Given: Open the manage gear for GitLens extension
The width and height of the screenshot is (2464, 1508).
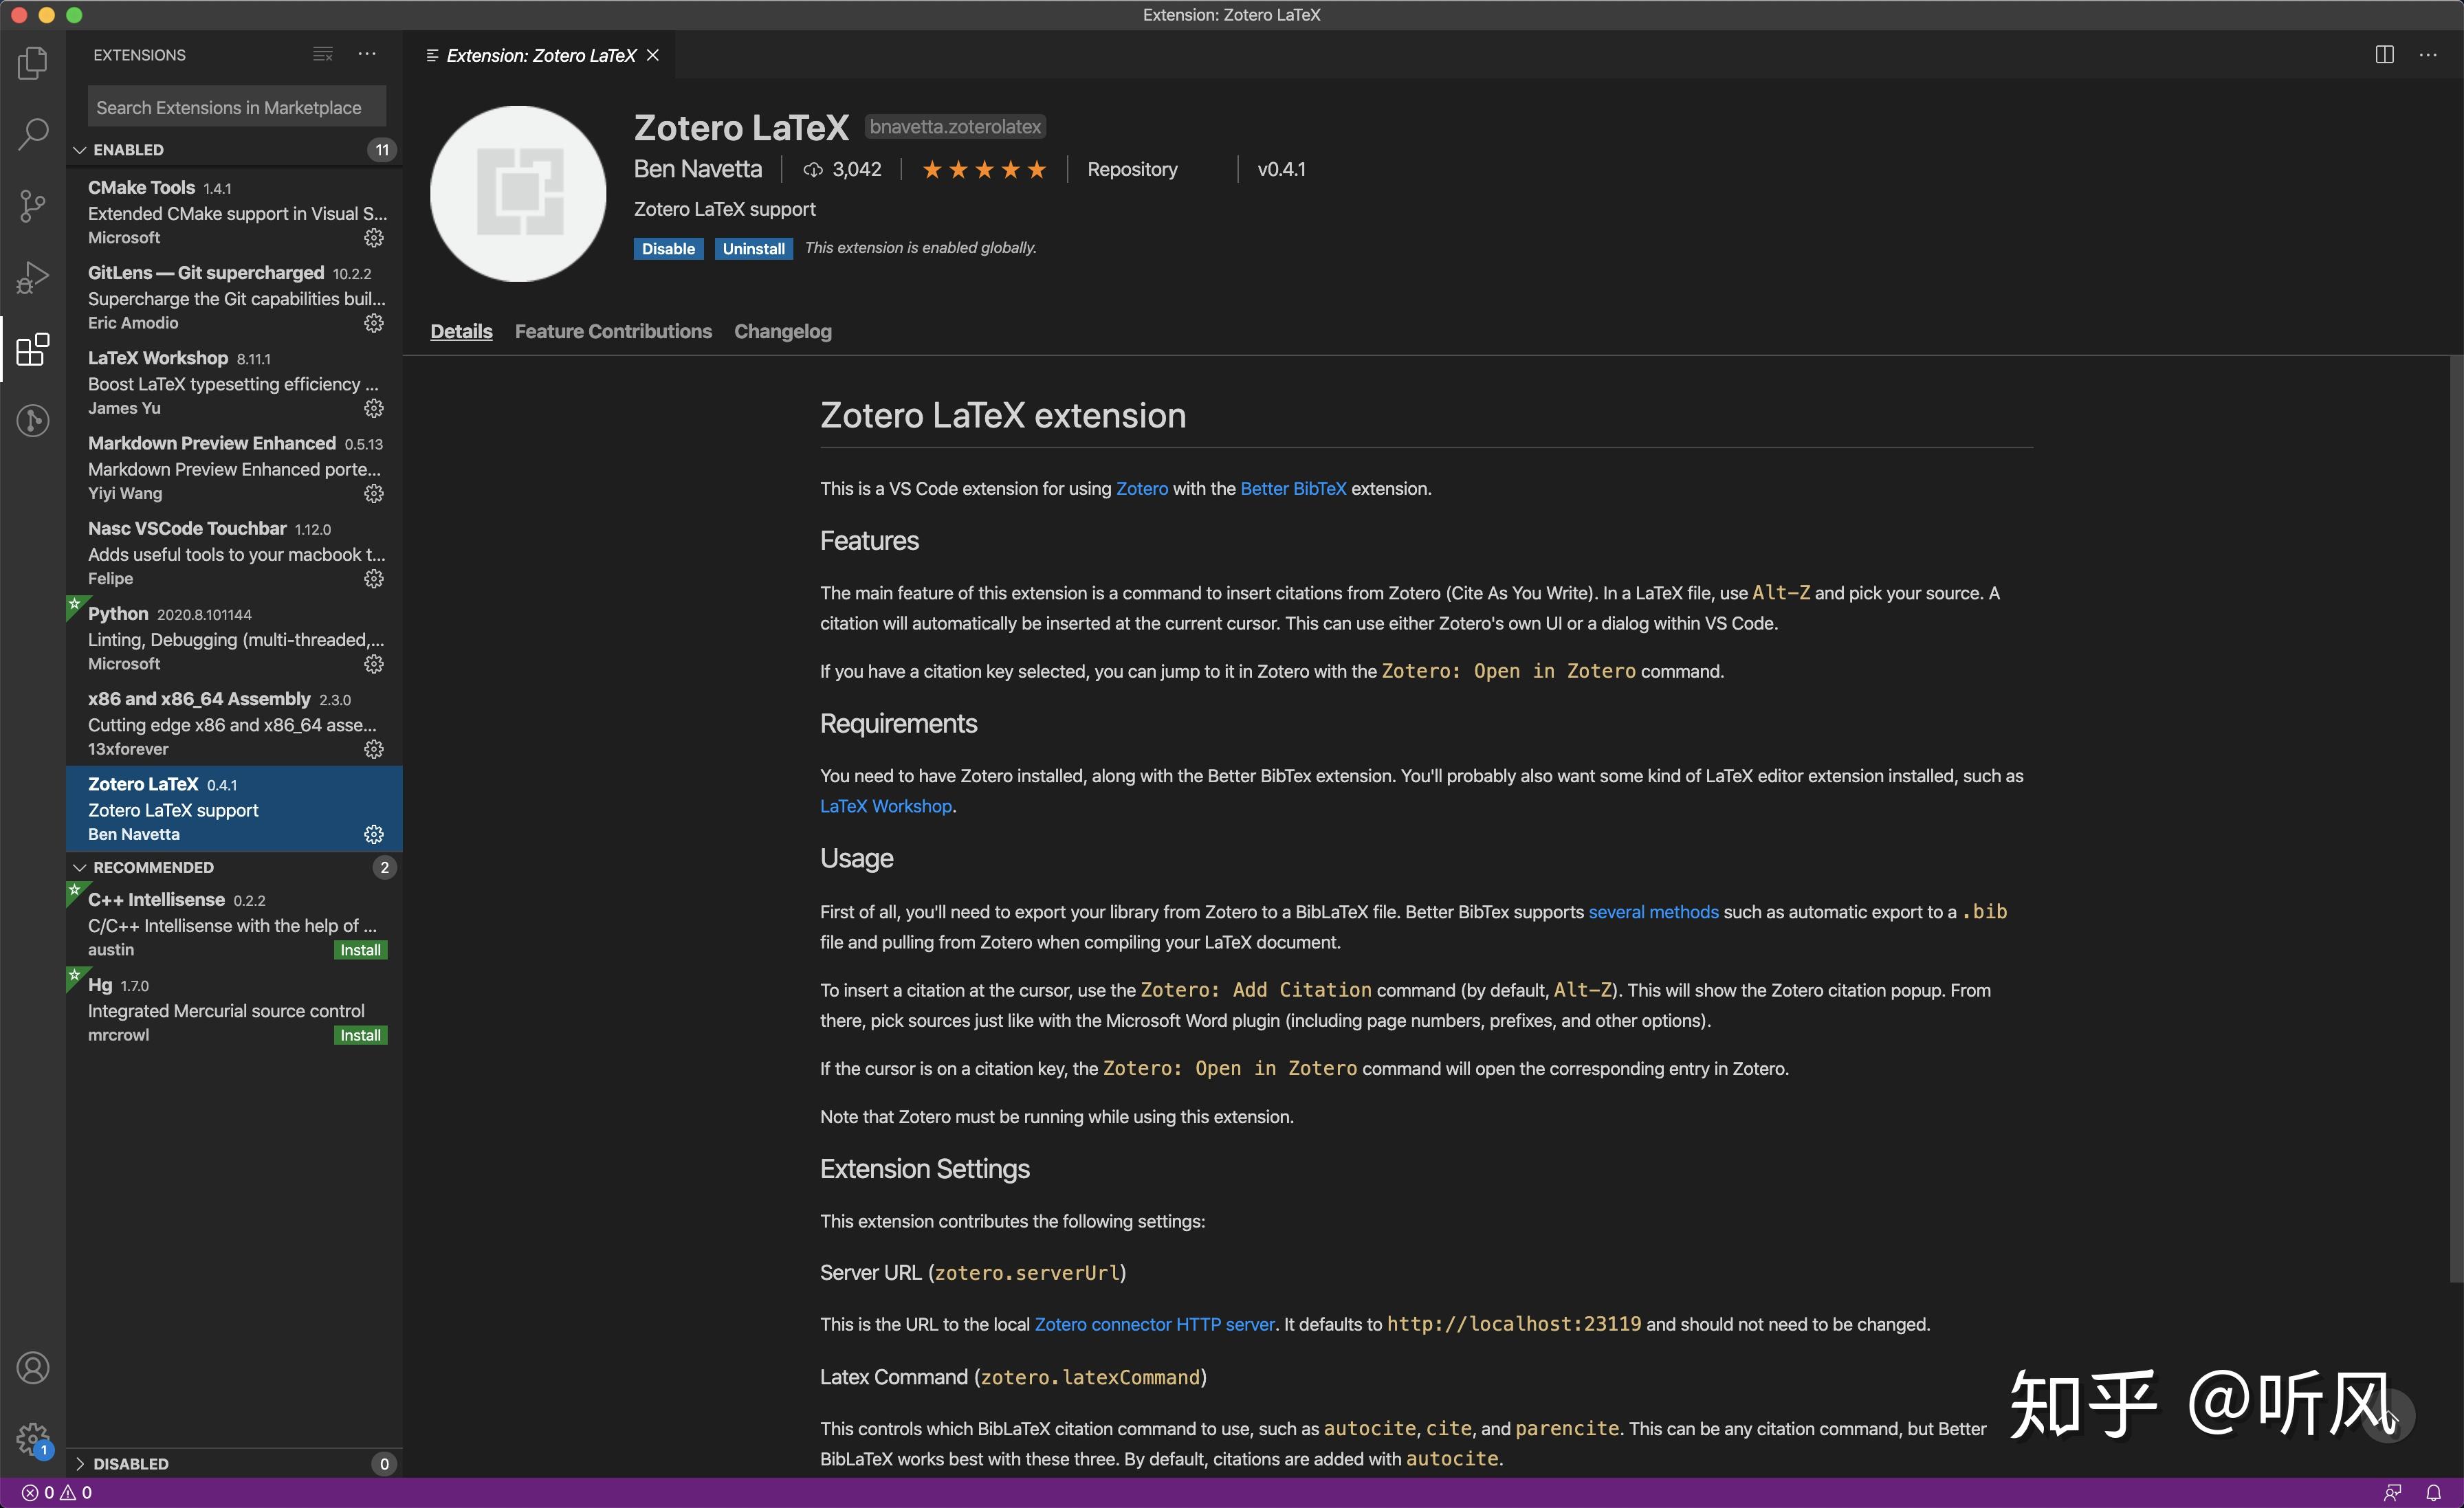Looking at the screenshot, I should (x=374, y=323).
